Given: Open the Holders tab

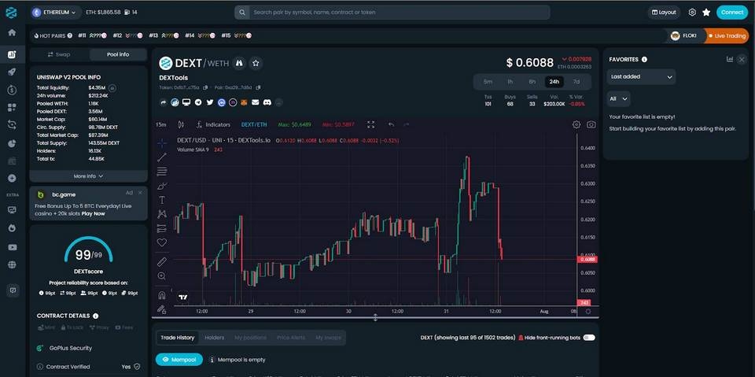Looking at the screenshot, I should pos(214,338).
